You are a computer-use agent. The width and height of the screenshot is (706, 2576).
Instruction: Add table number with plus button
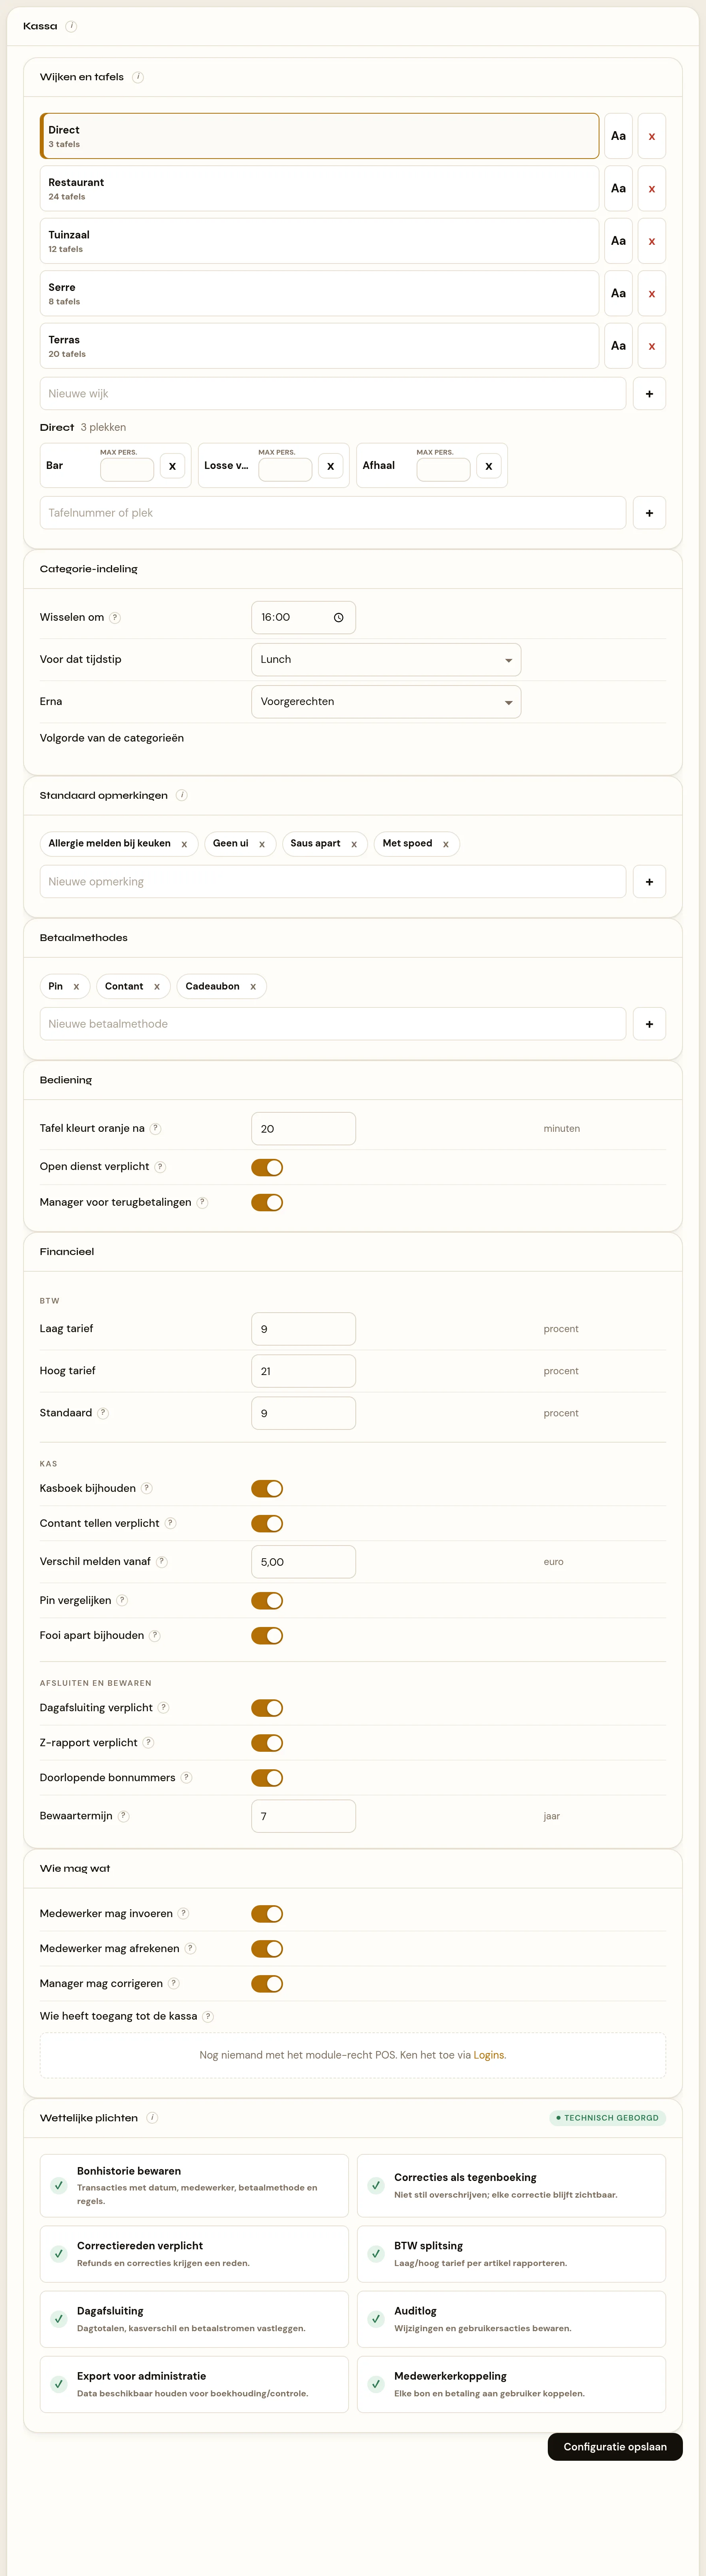pos(649,513)
